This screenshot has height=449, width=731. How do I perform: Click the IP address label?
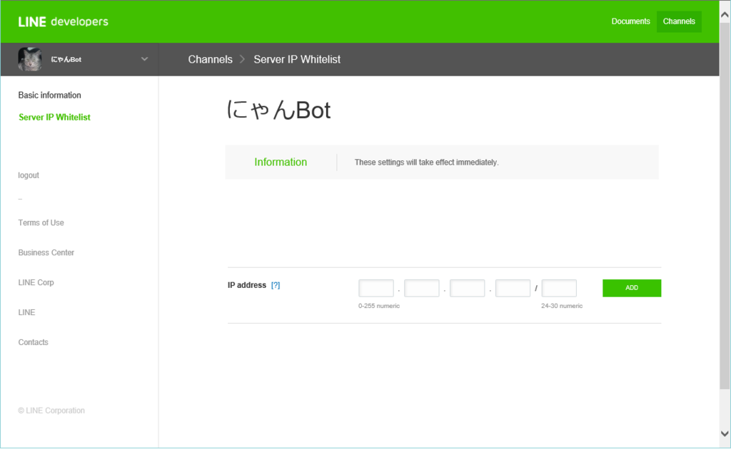click(246, 285)
